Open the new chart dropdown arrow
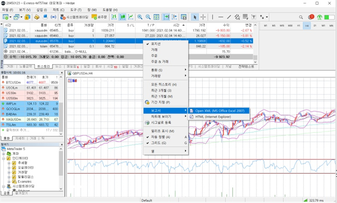The height and width of the screenshot is (203, 337). 10,17
